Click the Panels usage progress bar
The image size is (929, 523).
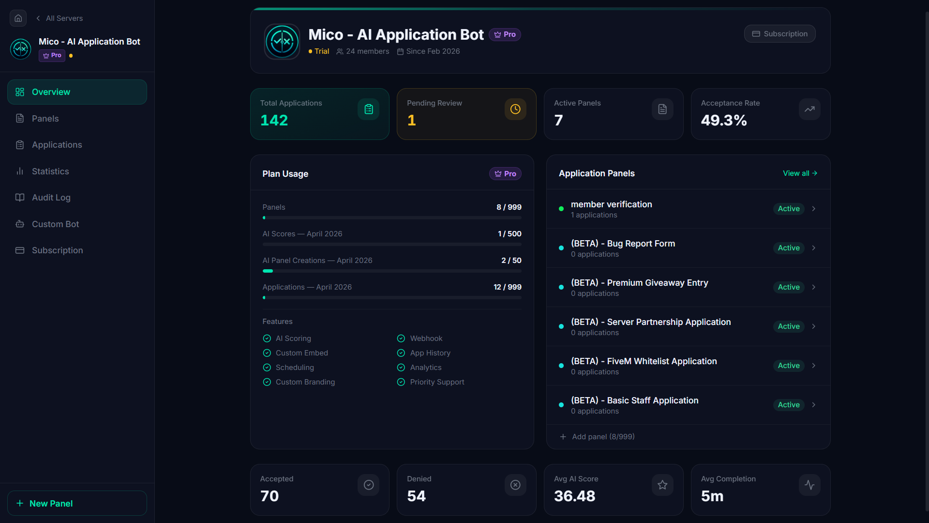click(392, 218)
